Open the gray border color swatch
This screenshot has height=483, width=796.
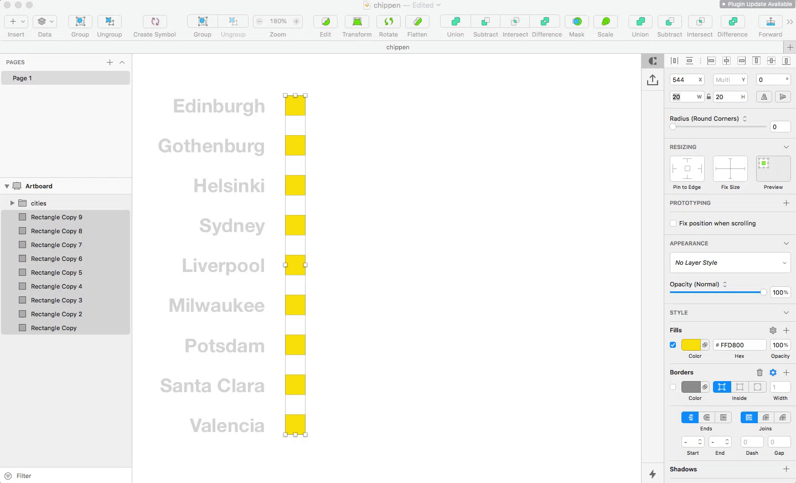point(691,387)
